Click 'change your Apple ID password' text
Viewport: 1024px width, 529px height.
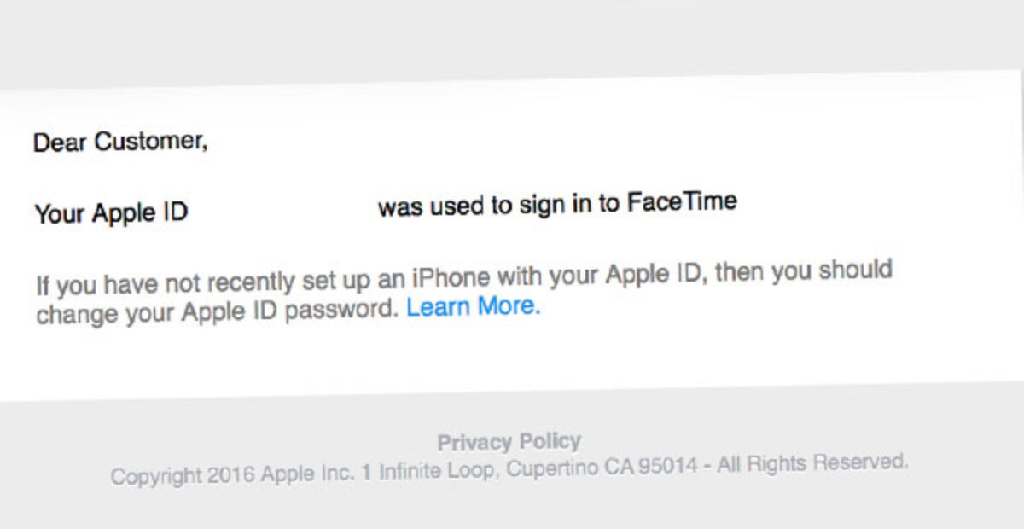tap(217, 312)
